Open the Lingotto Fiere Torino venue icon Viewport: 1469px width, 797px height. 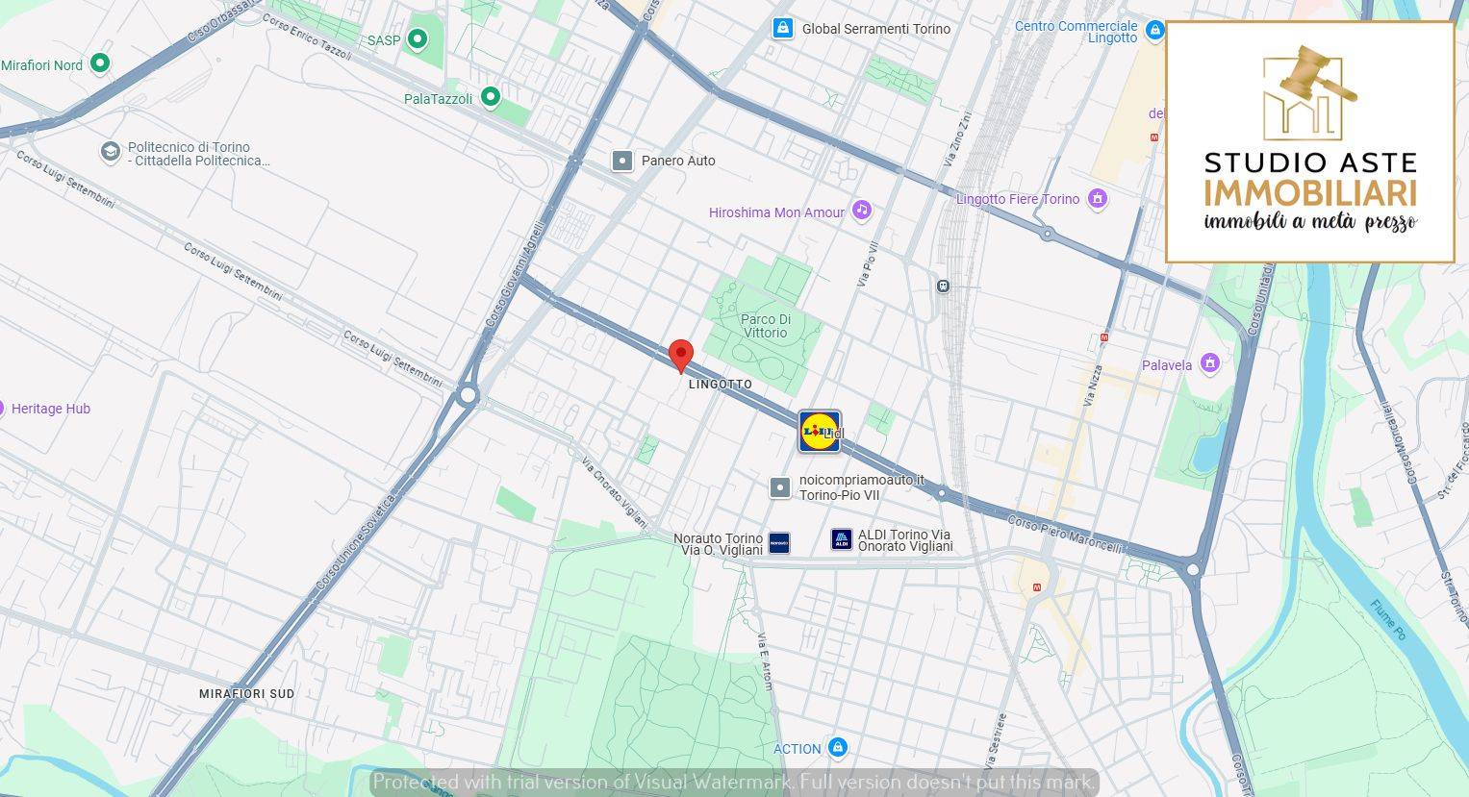tap(1097, 199)
